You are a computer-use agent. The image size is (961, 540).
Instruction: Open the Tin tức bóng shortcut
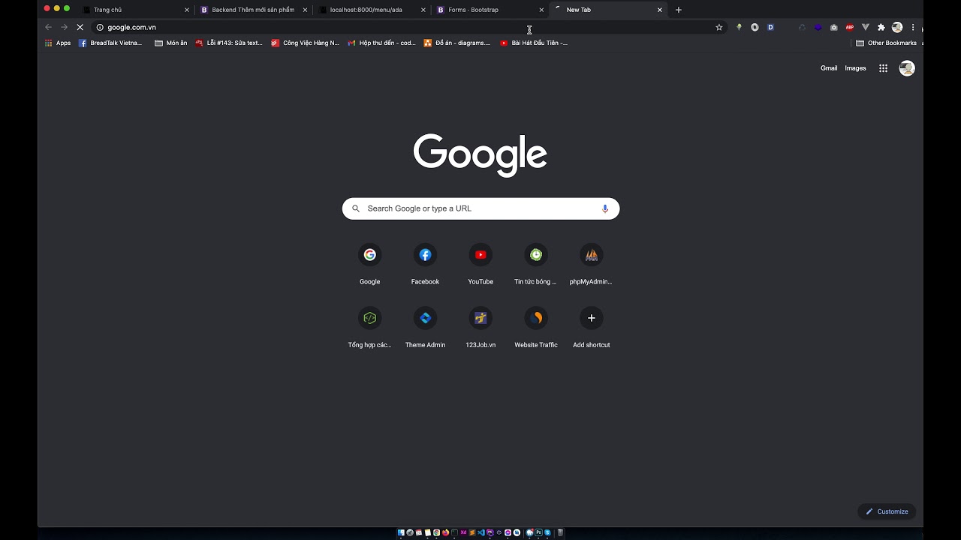(x=536, y=265)
